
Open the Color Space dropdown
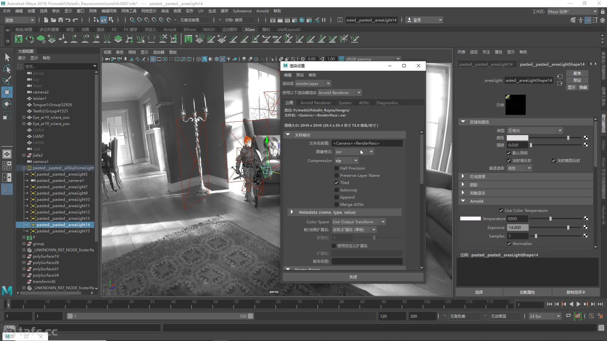coord(359,222)
